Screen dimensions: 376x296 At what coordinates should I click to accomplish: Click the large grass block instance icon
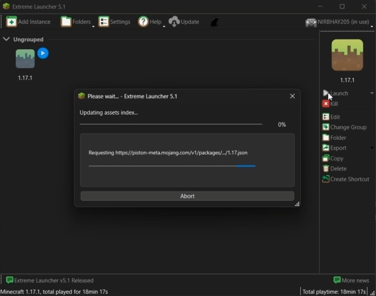[x=347, y=55]
